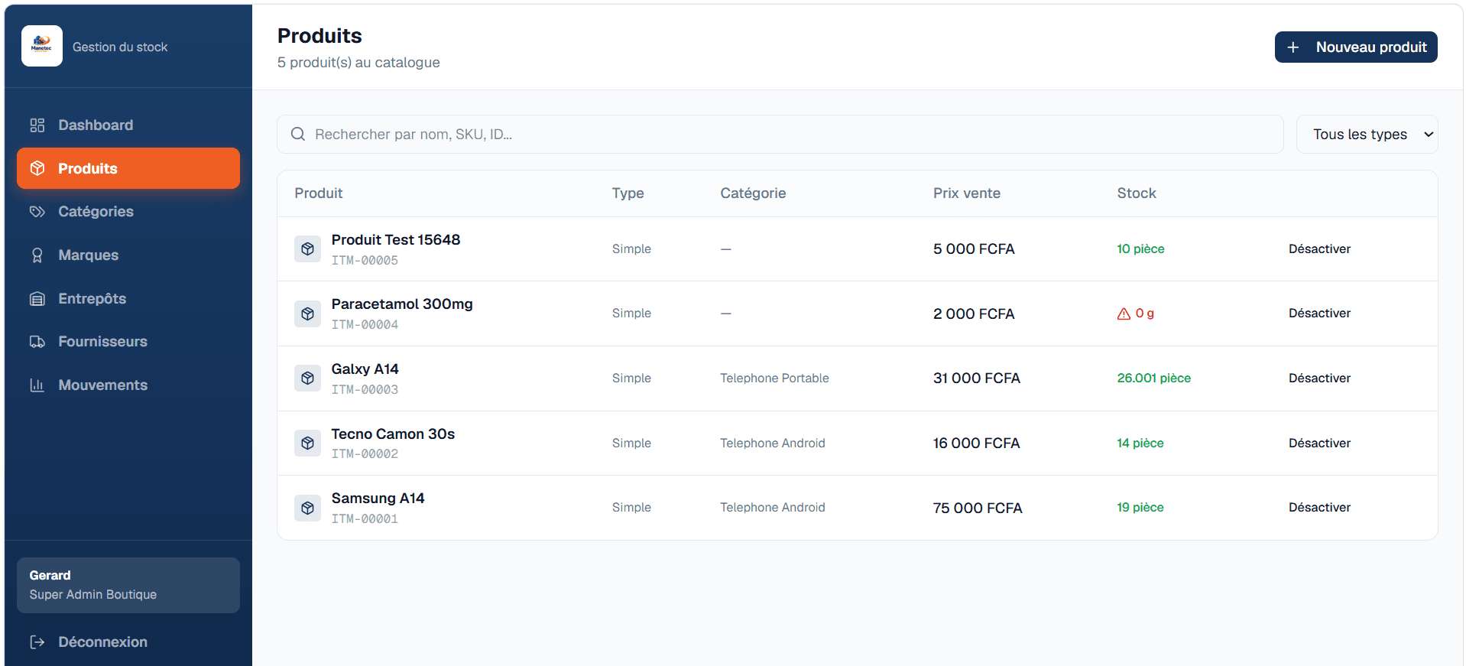The height and width of the screenshot is (666, 1466).
Task: Click the Mouvements chart icon
Action: [37, 385]
